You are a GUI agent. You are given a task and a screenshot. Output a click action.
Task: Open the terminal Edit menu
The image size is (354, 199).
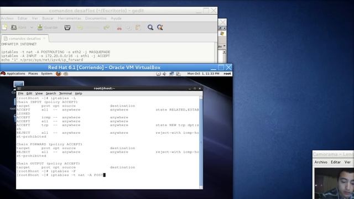tap(29, 93)
